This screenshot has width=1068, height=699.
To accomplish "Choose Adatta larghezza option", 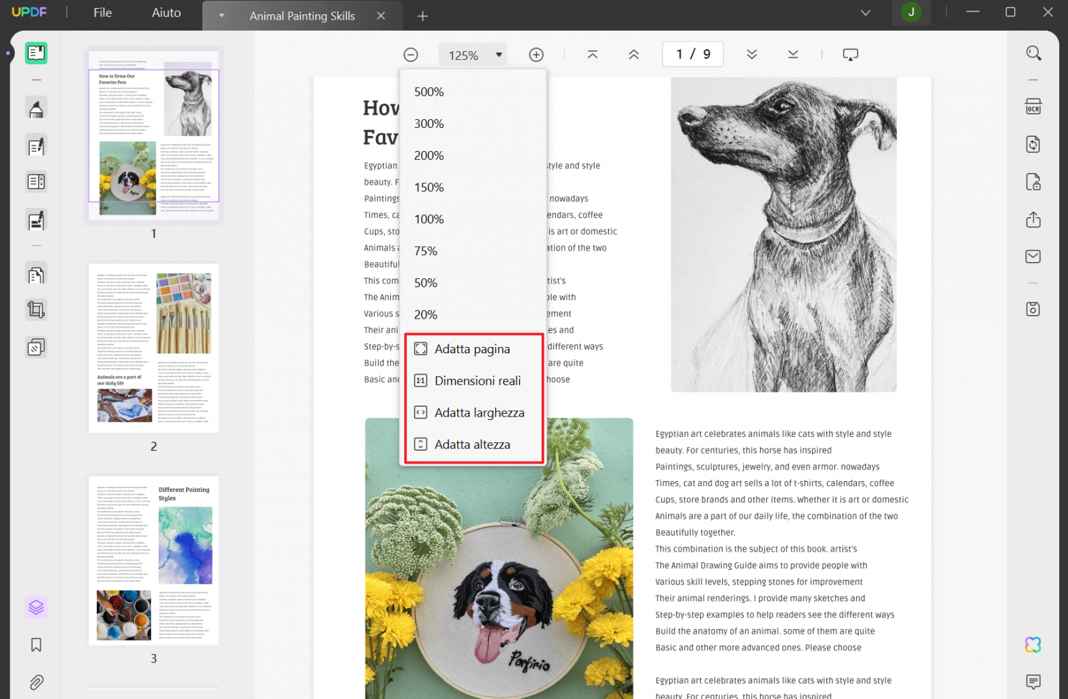I will coord(473,412).
